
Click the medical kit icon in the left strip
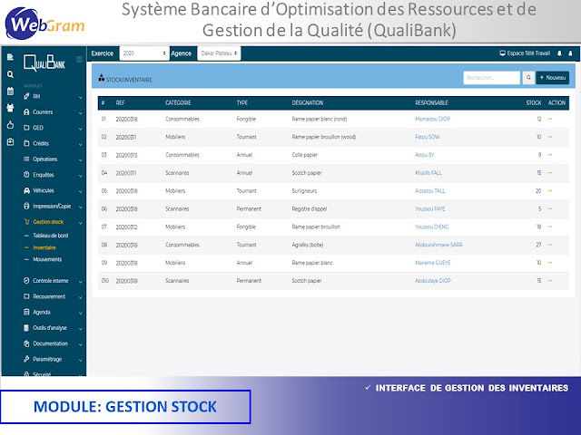pos(10,141)
